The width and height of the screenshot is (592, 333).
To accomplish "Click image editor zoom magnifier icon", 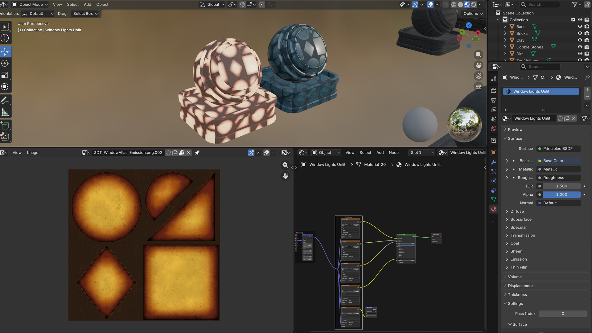I will point(285,165).
